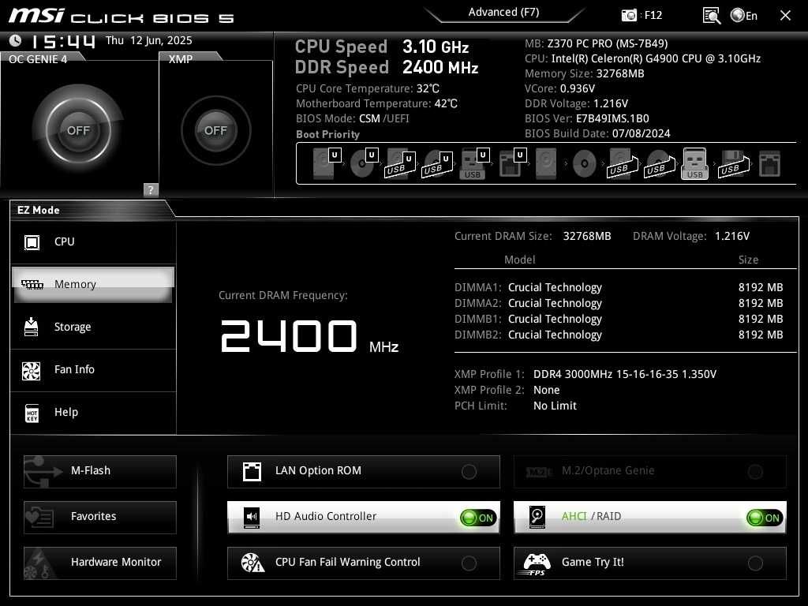Screen dimensions: 808x606
Task: Click the DIMMB1 Crucial Technology row
Action: coord(619,319)
